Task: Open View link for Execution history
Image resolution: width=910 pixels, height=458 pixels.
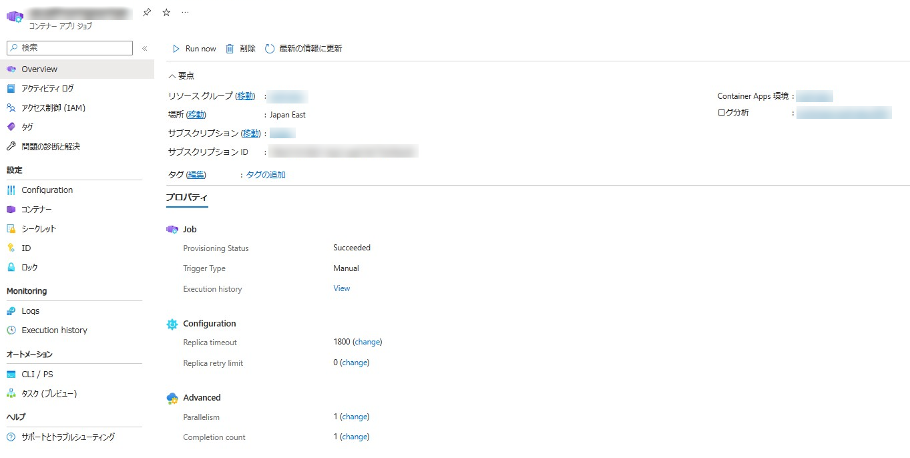Action: pyautogui.click(x=340, y=288)
